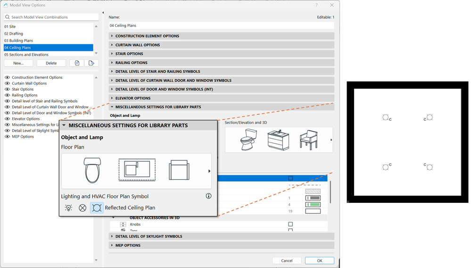471x268 pixels.
Task: Click the dashed line type sample
Action: [305, 185]
